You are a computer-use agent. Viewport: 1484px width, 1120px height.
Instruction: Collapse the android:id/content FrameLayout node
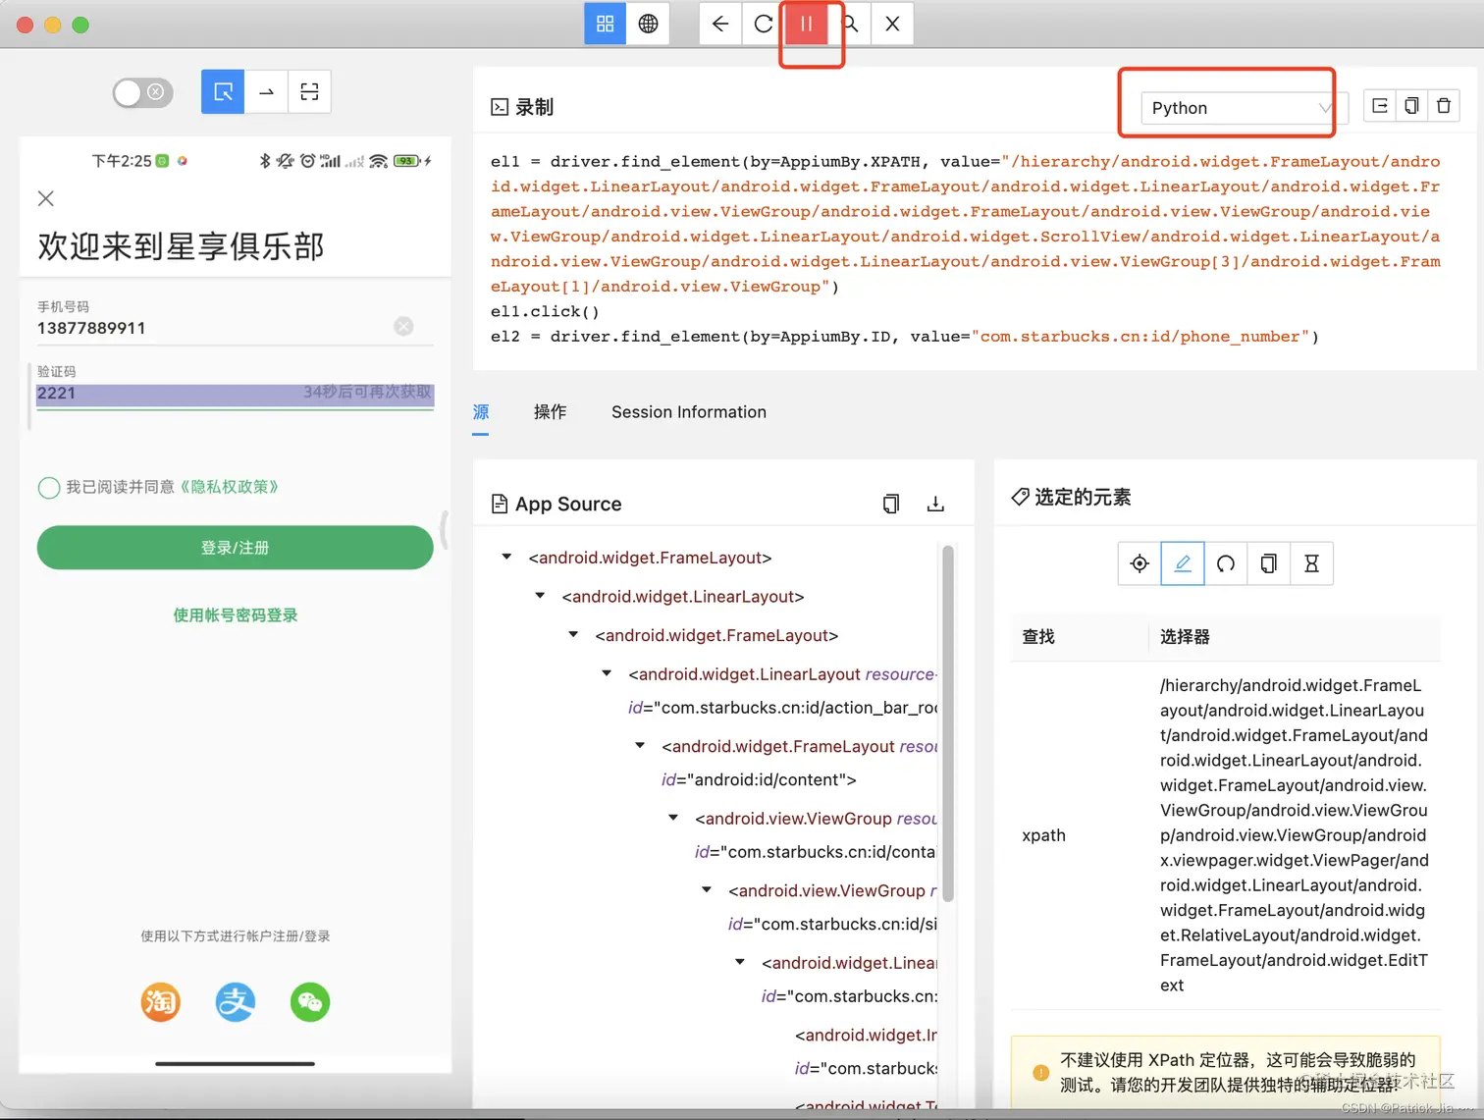pyautogui.click(x=640, y=746)
